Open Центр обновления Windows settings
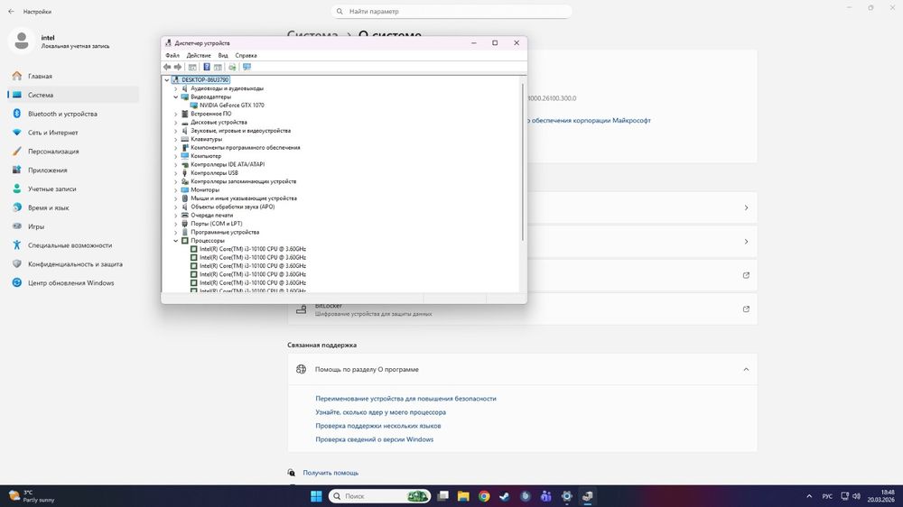 (72, 283)
